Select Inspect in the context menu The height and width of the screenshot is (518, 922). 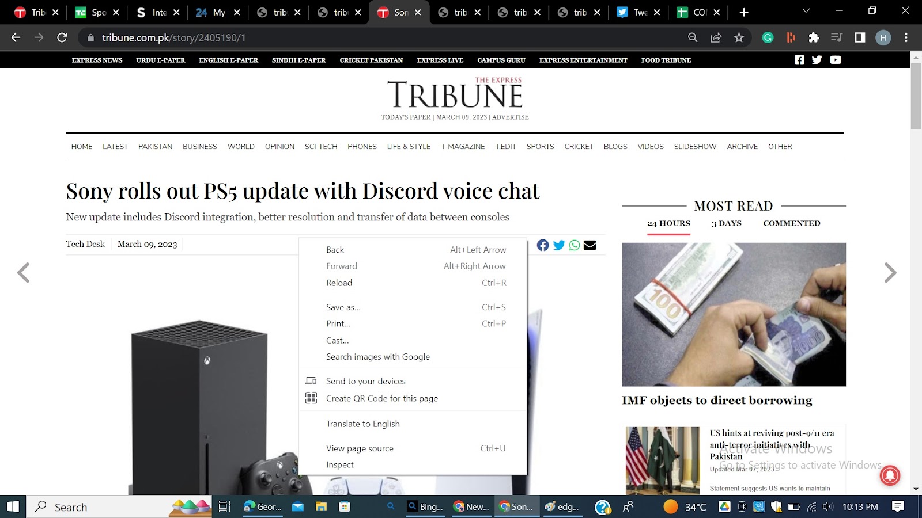[x=413, y=464]
